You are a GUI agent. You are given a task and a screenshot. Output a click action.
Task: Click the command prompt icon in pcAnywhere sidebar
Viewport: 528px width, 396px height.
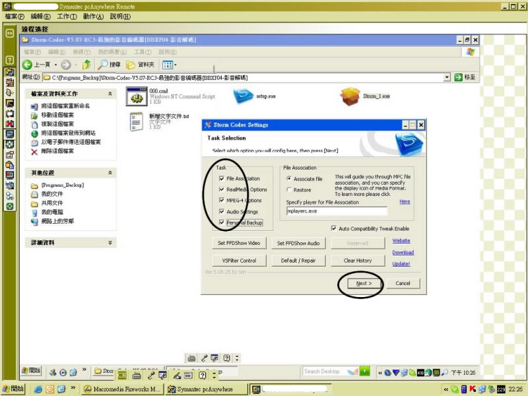[x=10, y=104]
